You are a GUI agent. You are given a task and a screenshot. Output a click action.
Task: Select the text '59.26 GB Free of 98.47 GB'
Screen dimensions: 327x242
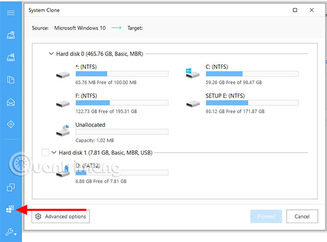[x=233, y=82]
